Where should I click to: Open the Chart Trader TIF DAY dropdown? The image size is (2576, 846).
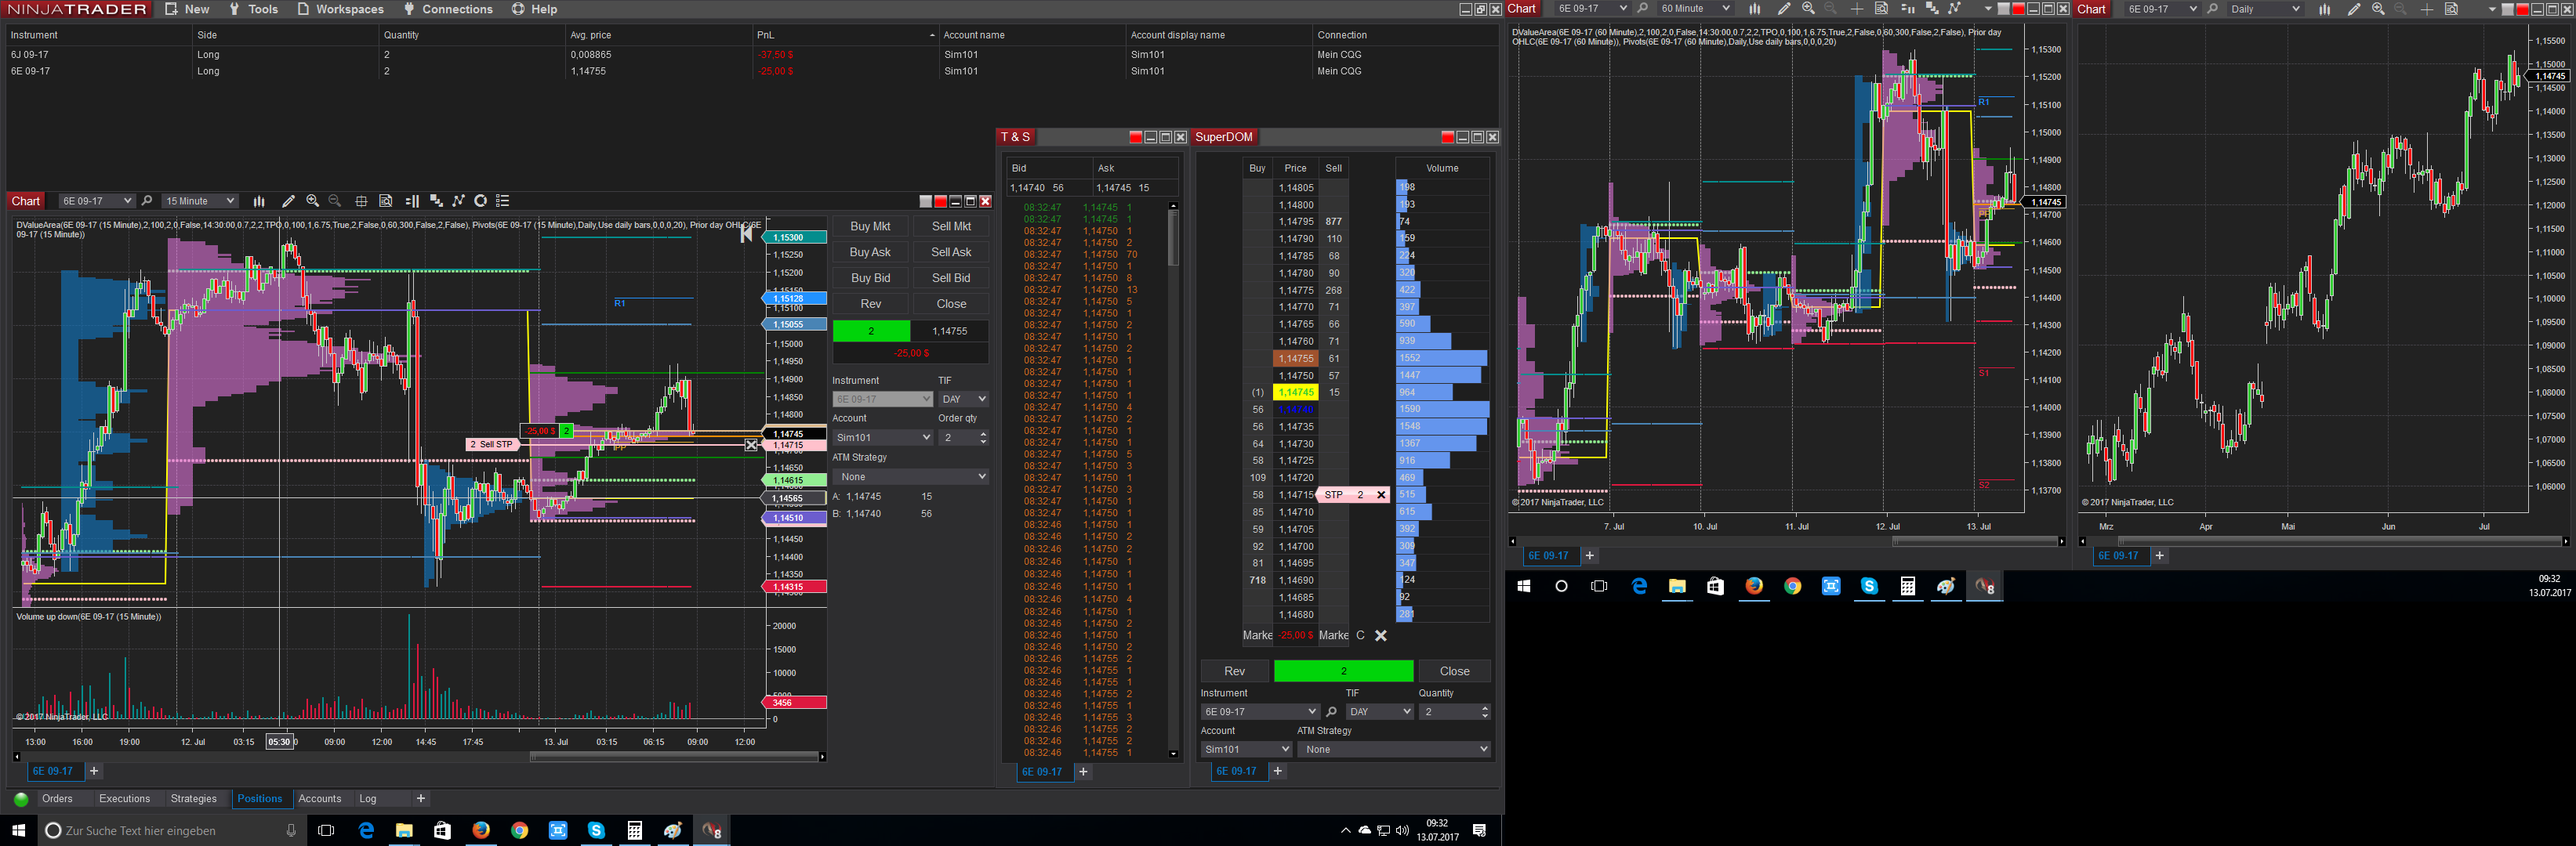963,399
